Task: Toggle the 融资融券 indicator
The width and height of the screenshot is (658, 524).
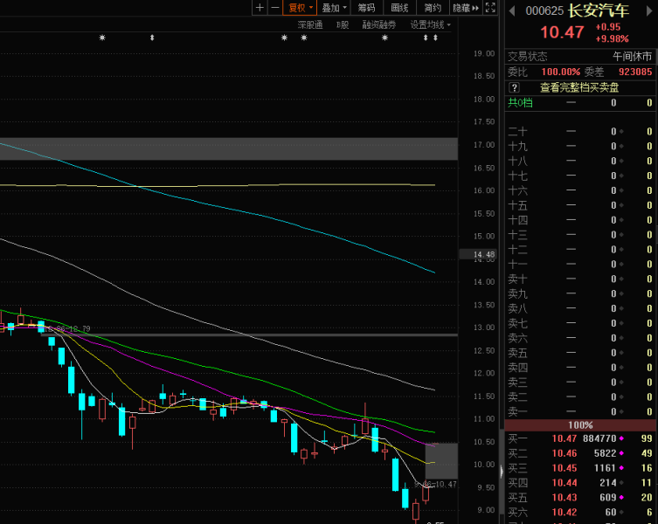Action: pos(379,24)
